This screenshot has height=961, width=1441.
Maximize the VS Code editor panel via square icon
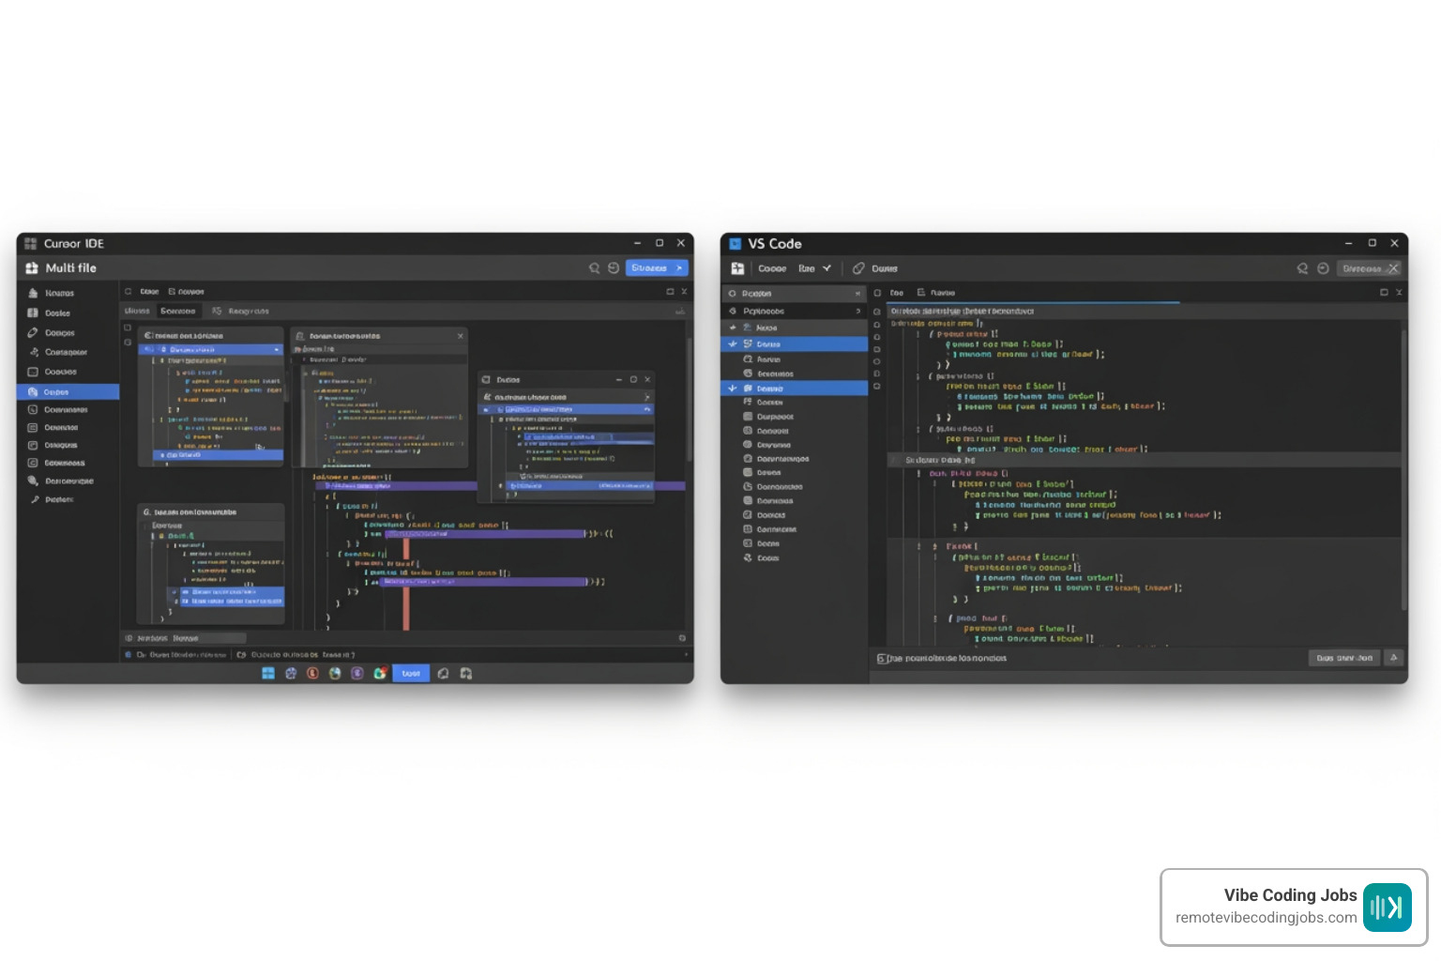pyautogui.click(x=1384, y=293)
